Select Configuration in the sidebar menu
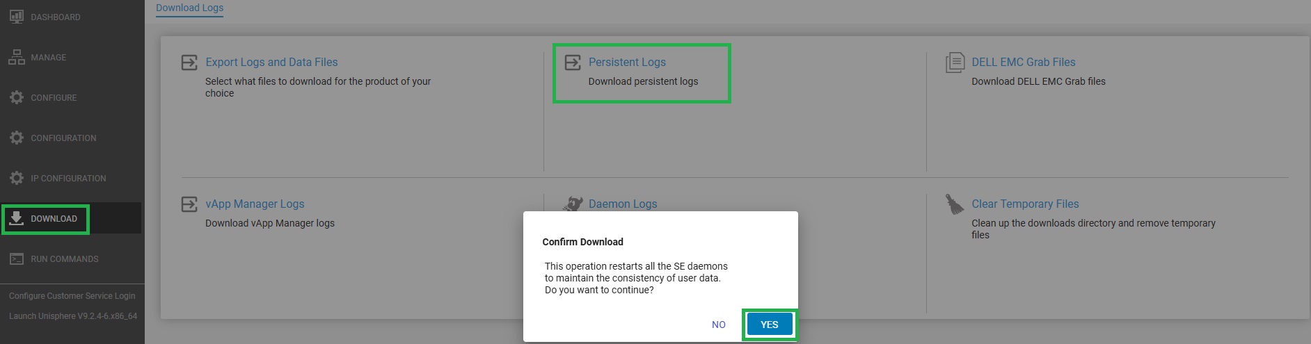1311x344 pixels. coord(63,138)
